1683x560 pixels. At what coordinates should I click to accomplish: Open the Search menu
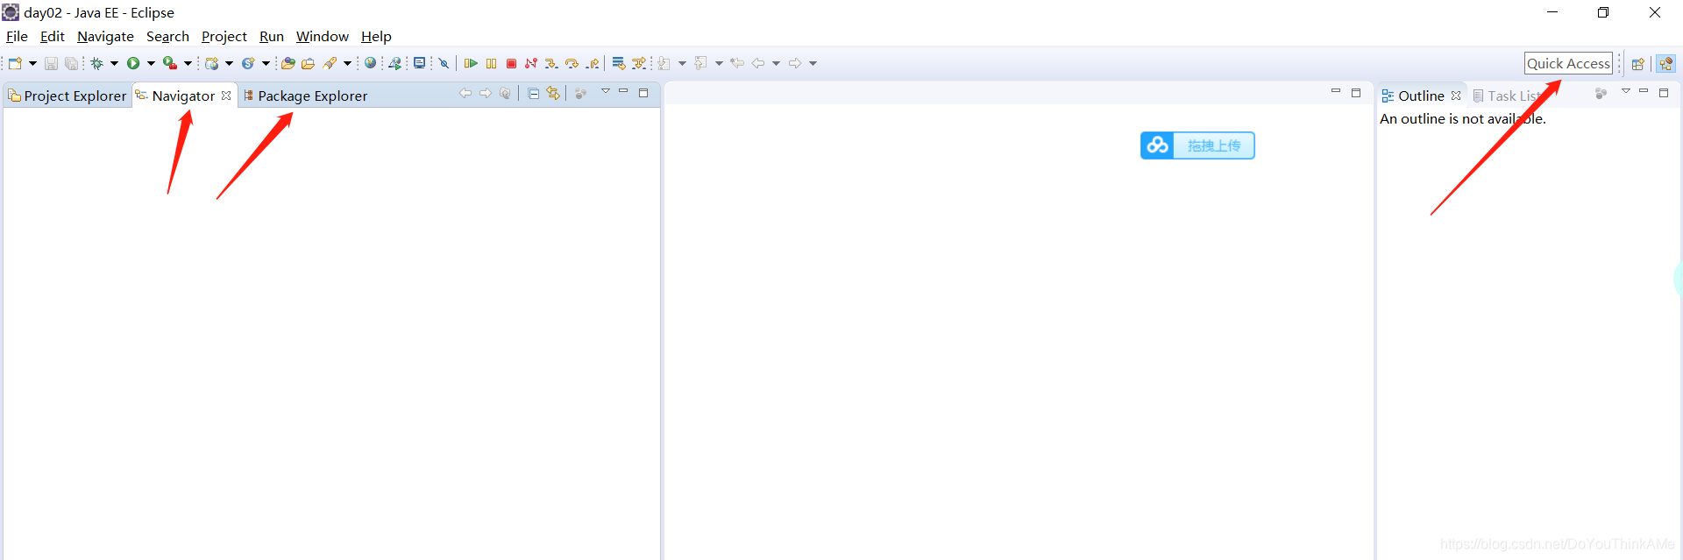point(167,37)
